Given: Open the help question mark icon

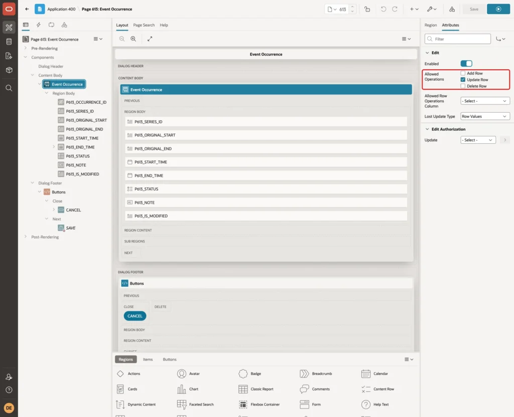Looking at the screenshot, I should (x=9, y=390).
